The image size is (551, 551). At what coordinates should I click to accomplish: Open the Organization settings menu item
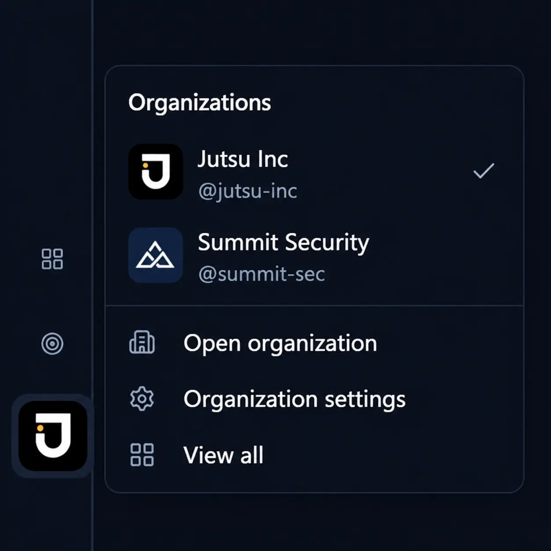coord(315,399)
